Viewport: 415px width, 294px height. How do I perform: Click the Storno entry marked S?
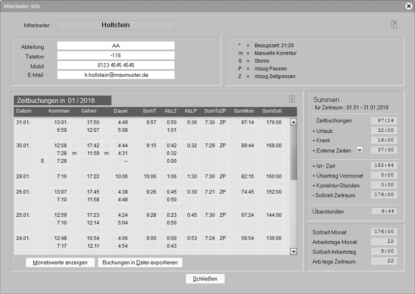coord(42,161)
